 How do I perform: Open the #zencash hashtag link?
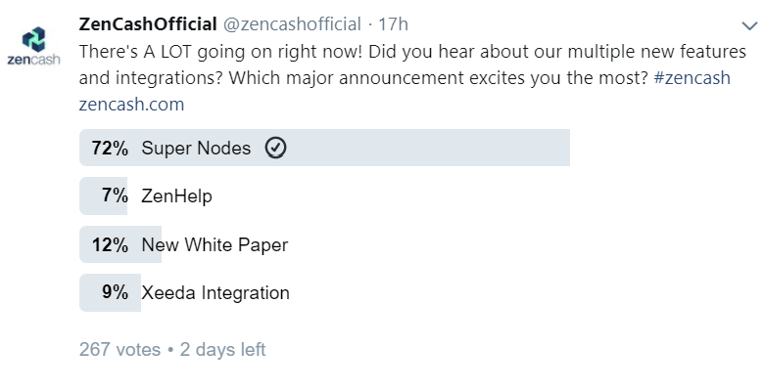[x=692, y=78]
